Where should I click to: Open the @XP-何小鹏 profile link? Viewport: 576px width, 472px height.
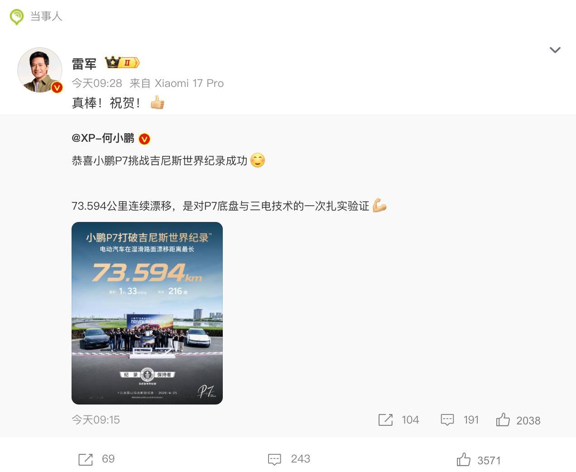[x=103, y=138]
